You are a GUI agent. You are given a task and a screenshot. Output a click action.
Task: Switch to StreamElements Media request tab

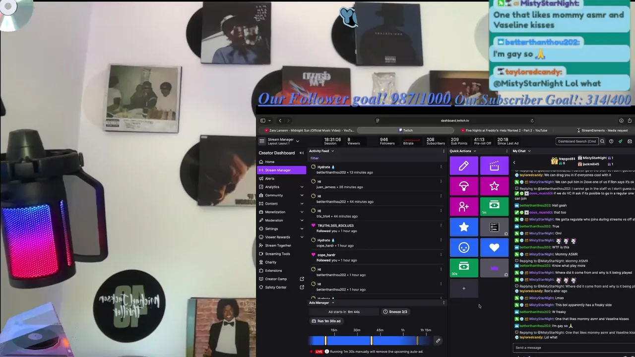(x=602, y=130)
